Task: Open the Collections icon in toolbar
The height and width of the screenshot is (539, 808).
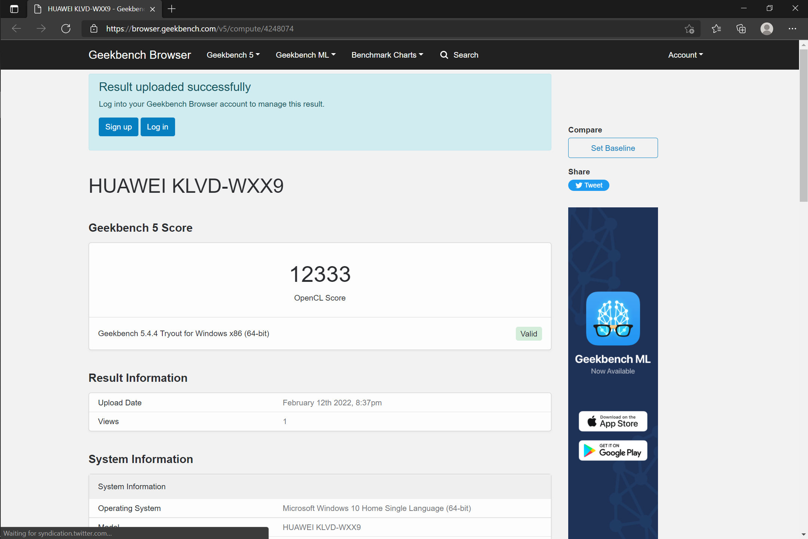Action: (x=741, y=29)
